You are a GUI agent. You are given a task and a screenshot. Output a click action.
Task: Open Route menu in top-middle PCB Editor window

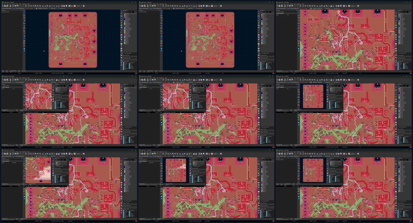151,4
